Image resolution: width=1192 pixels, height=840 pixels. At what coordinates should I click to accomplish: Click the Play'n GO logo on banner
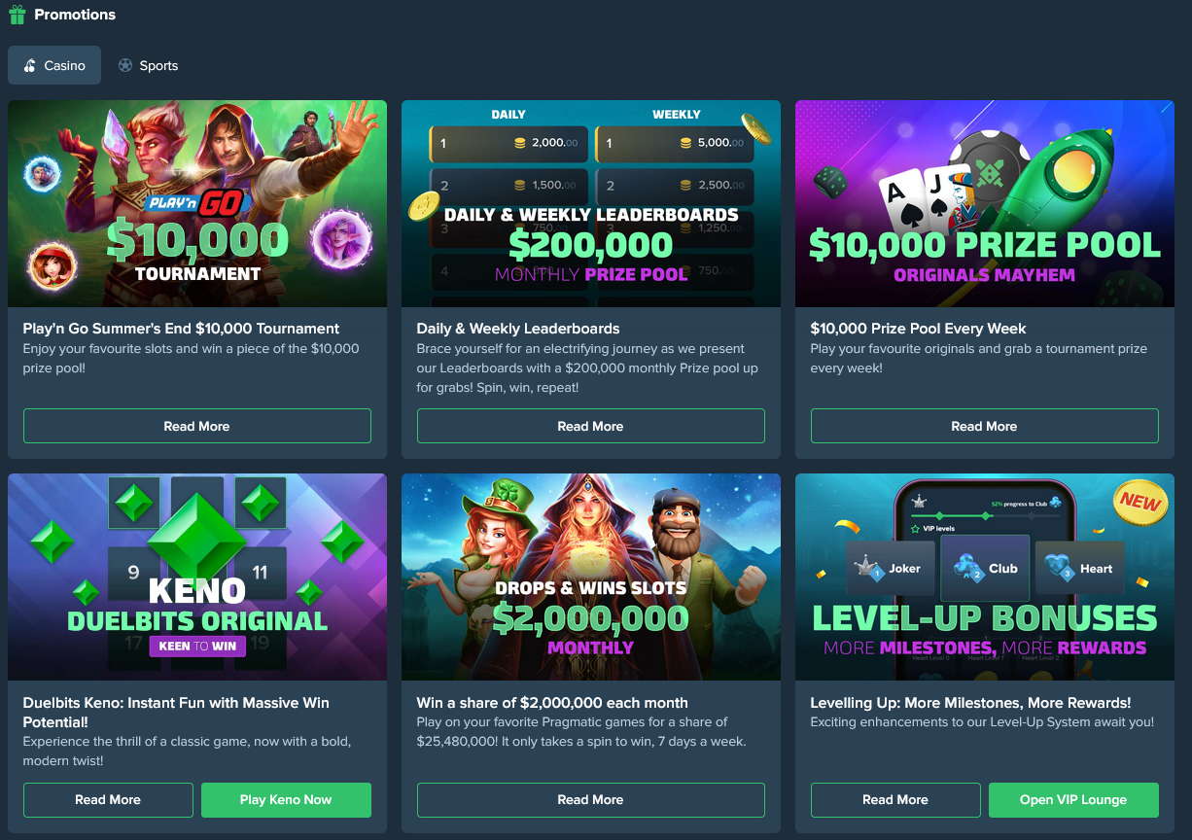point(197,203)
